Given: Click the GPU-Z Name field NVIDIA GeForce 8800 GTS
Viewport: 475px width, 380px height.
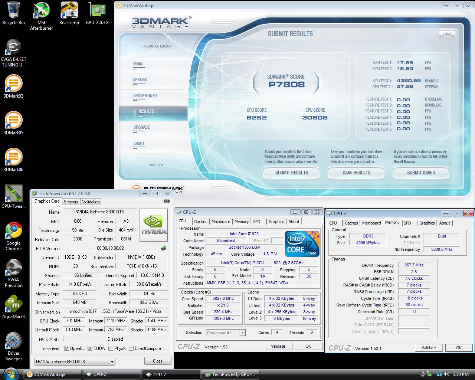Looking at the screenshot, I should coord(100,212).
